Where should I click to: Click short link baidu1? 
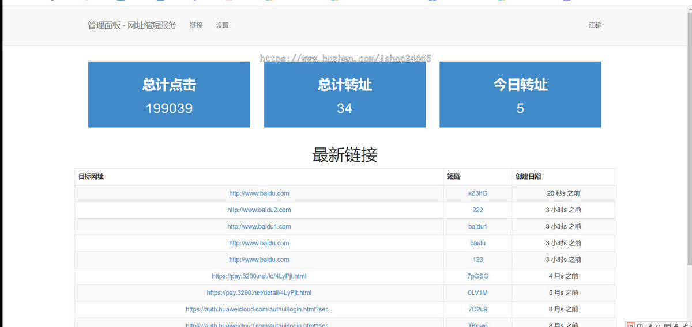click(x=477, y=227)
